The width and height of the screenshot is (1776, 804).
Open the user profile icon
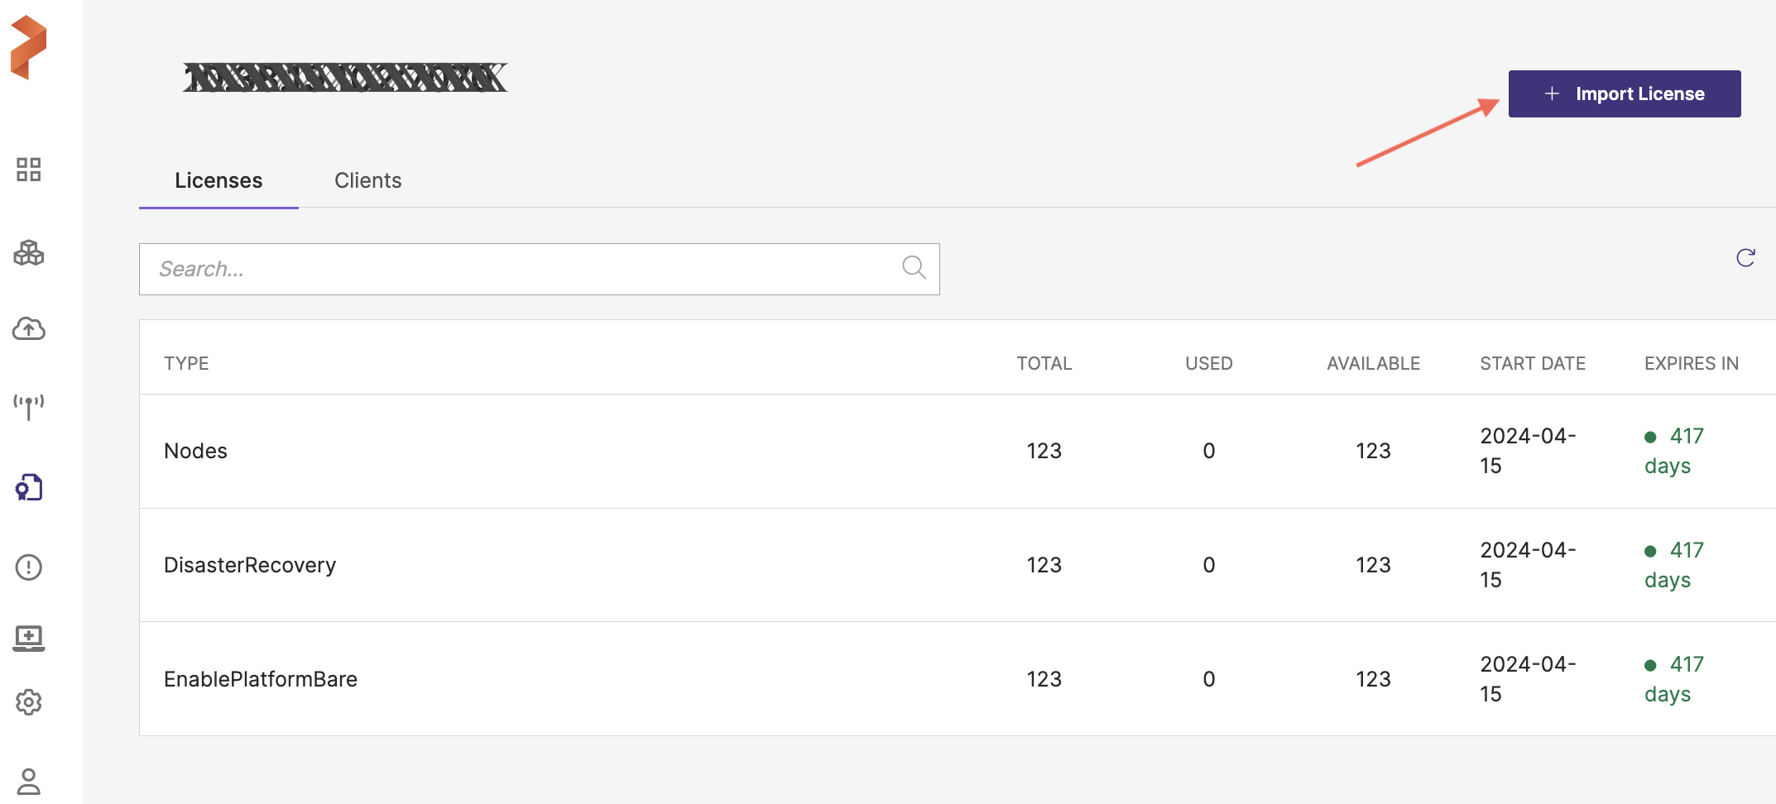tap(29, 781)
